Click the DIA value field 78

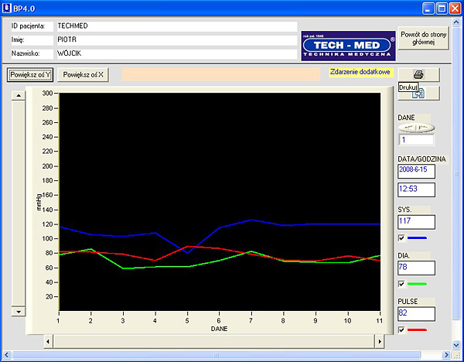coord(416,268)
